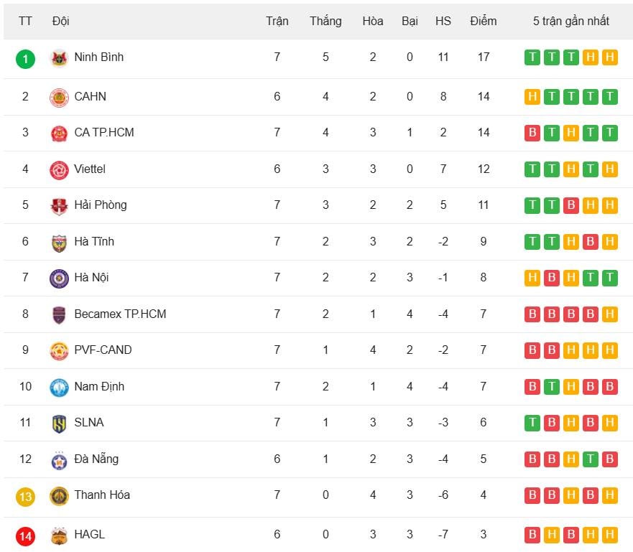Click the Đà Nẵng club logo
The image size is (633, 552).
click(x=59, y=460)
